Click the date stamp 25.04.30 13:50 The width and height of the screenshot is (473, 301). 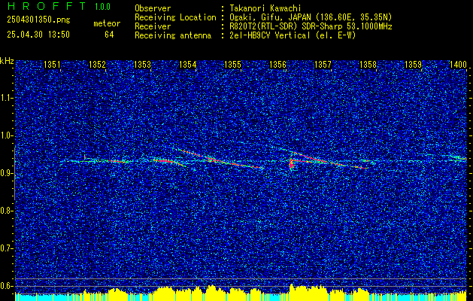tap(38, 35)
